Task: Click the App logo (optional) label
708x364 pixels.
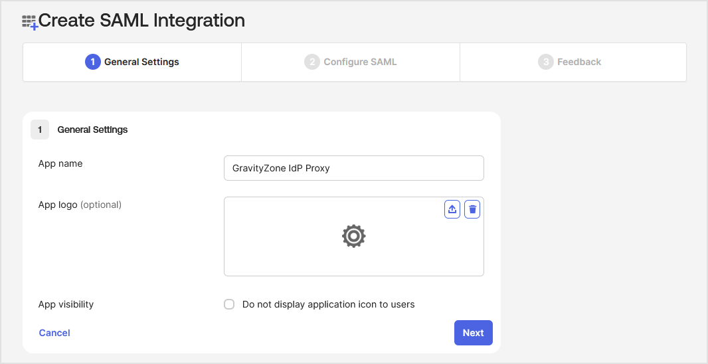Action: (x=80, y=205)
